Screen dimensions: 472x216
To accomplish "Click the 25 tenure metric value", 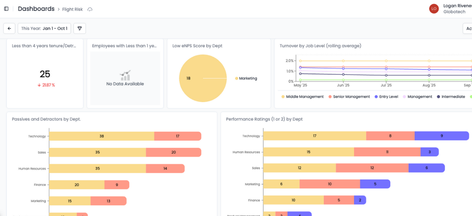I will [45, 74].
